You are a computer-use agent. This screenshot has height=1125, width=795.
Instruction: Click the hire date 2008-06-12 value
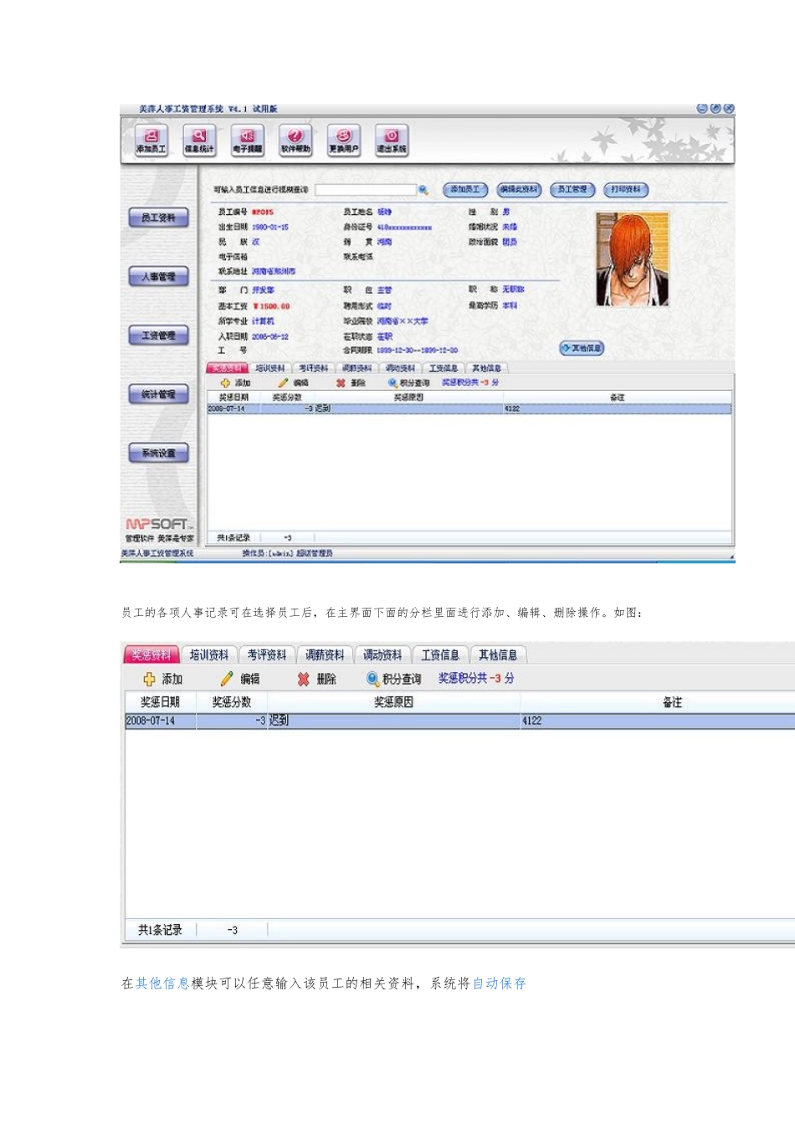click(x=270, y=336)
